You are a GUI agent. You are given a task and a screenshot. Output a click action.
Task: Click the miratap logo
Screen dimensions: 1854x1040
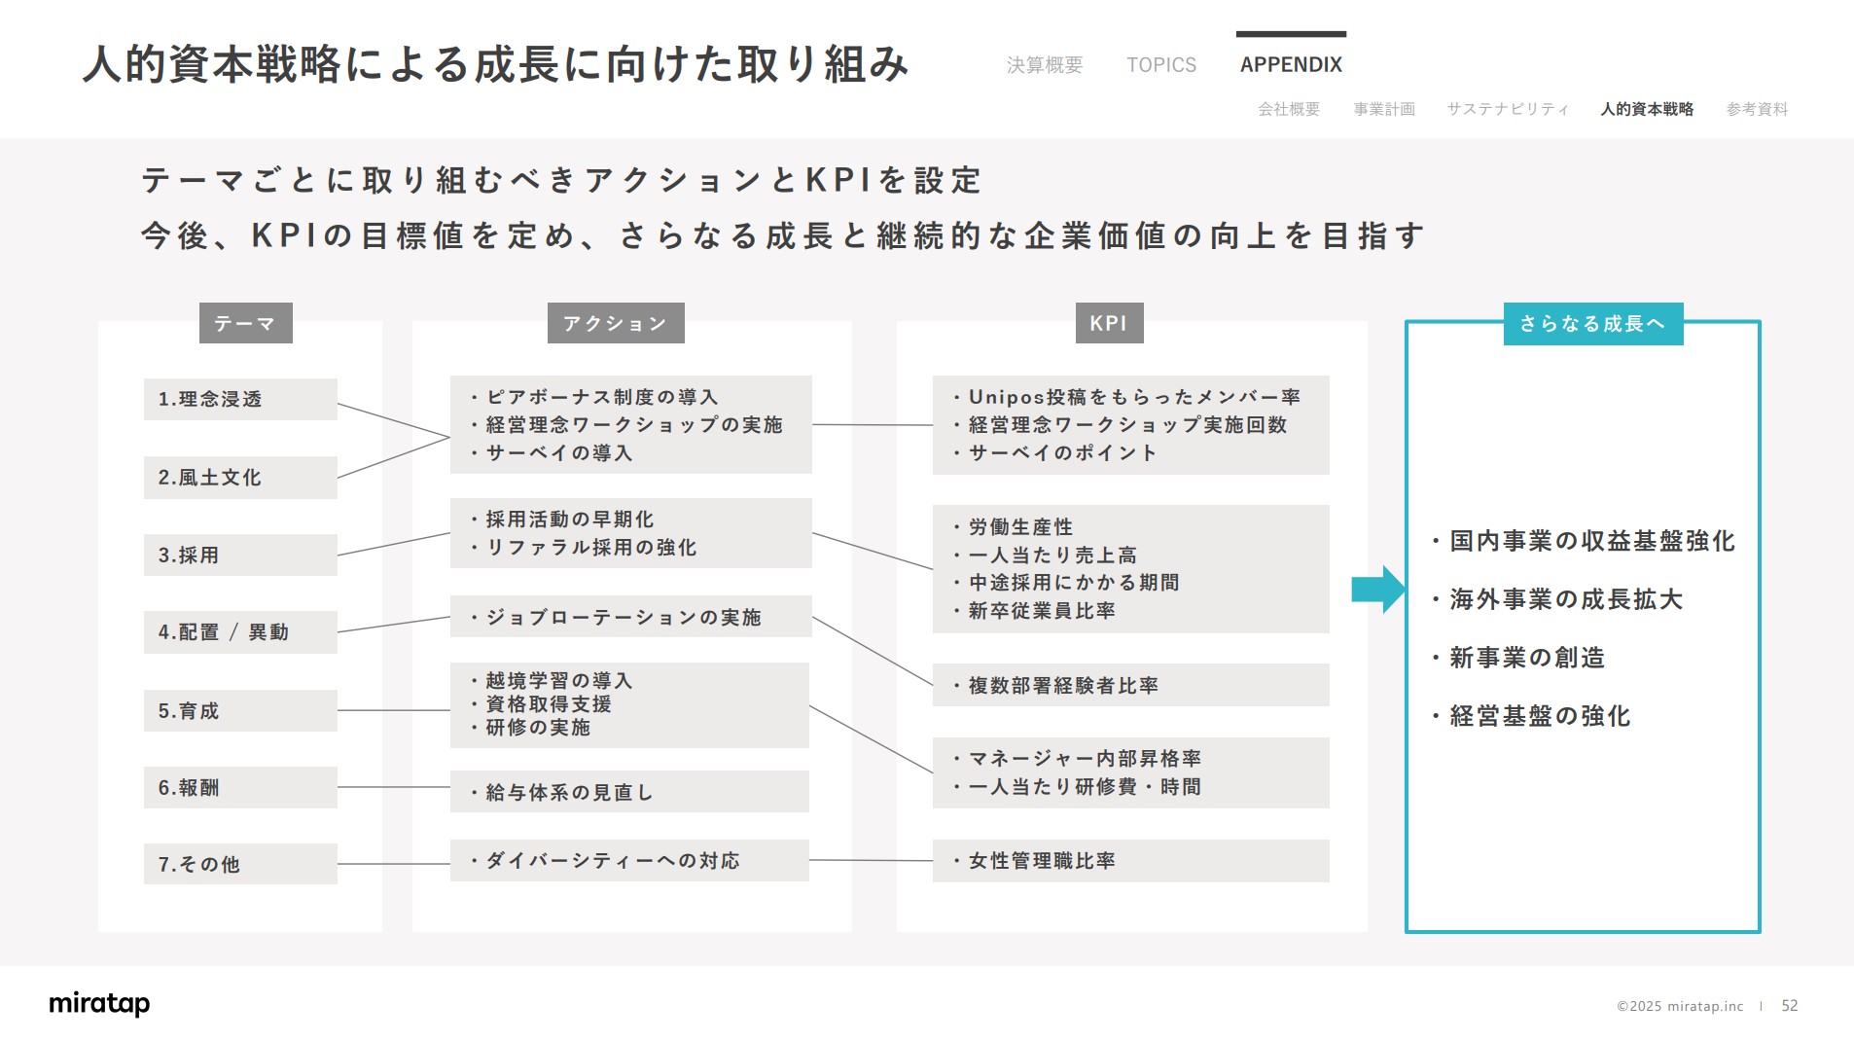point(97,1004)
